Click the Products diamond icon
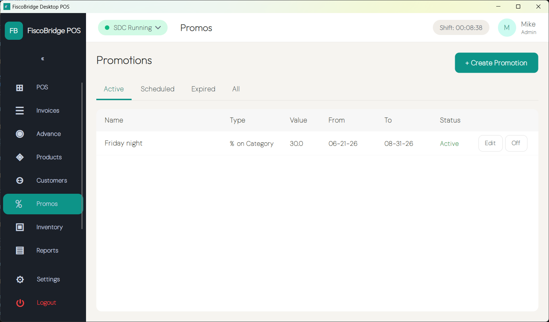Image resolution: width=549 pixels, height=322 pixels. pyautogui.click(x=20, y=157)
